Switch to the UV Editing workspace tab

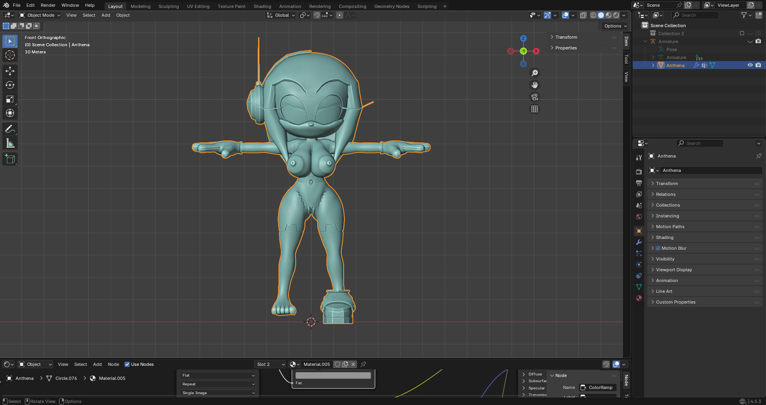coord(198,6)
